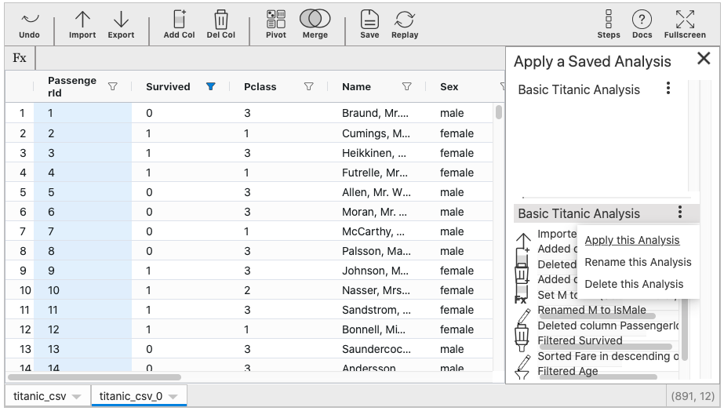This screenshot has height=411, width=724.
Task: Delete column using Del Col icon
Action: click(221, 24)
